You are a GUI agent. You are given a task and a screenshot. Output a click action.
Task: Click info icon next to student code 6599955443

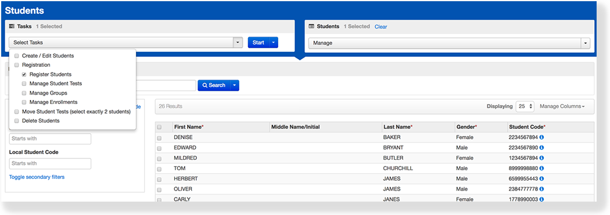click(541, 178)
